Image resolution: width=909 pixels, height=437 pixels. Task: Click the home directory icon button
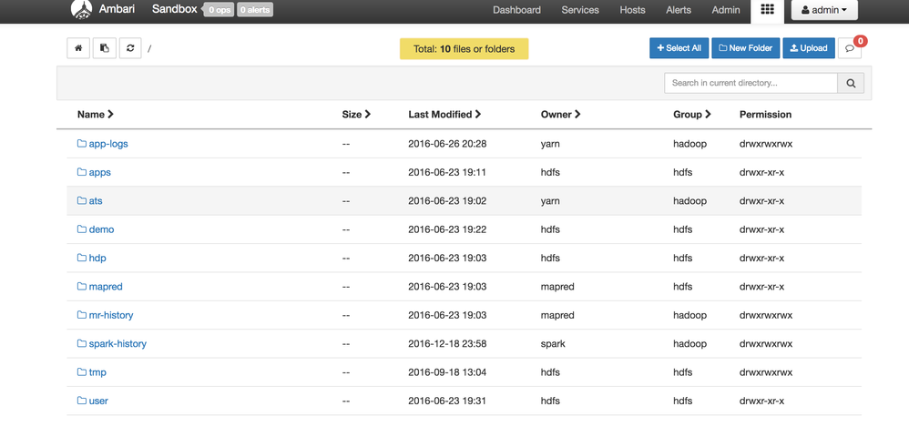[x=78, y=48]
